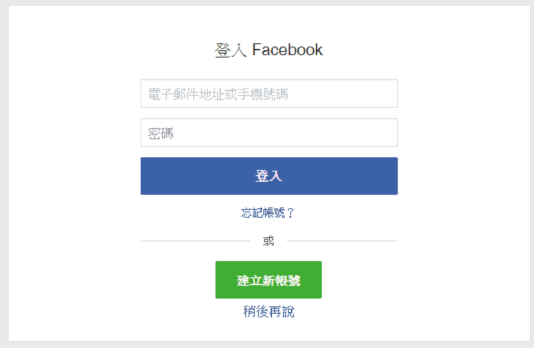Click the 登入 Facebook heading text
The width and height of the screenshot is (534, 348).
click(x=269, y=50)
